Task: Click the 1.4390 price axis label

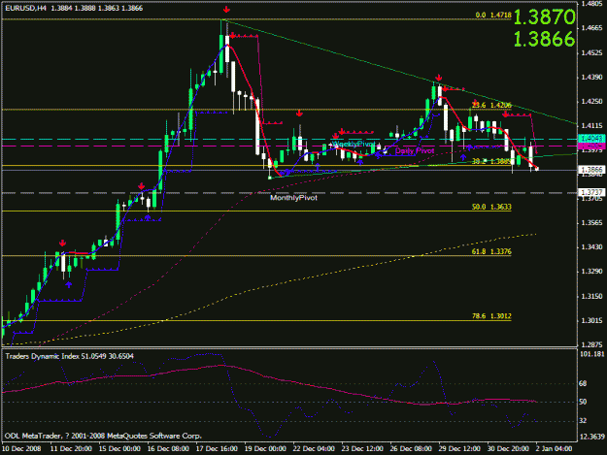Action: click(592, 78)
